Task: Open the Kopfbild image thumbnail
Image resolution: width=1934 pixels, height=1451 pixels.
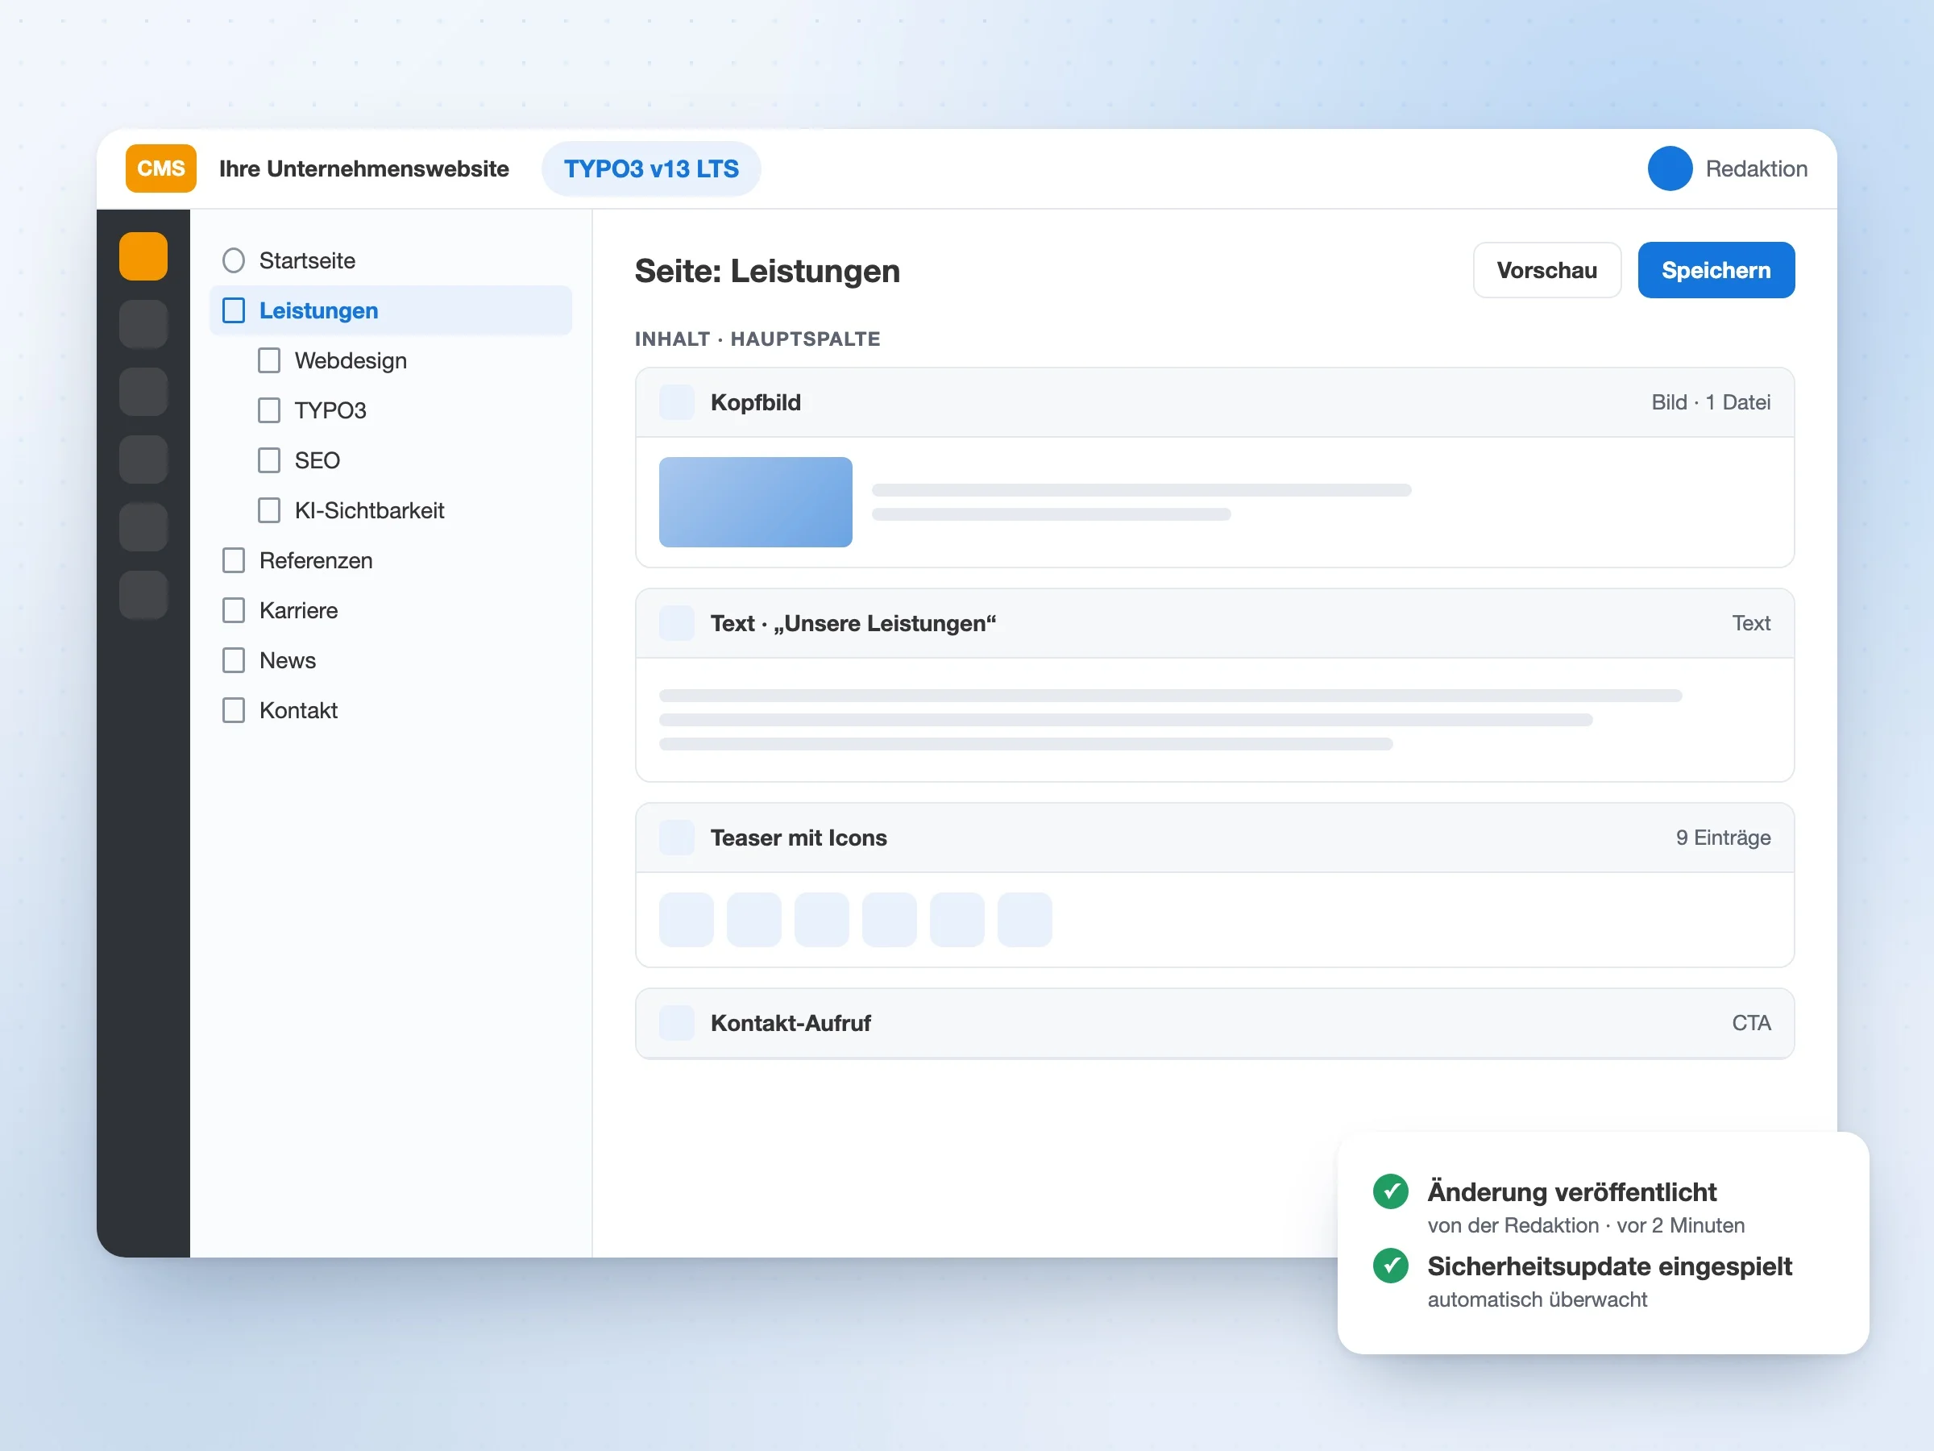Action: pos(755,502)
